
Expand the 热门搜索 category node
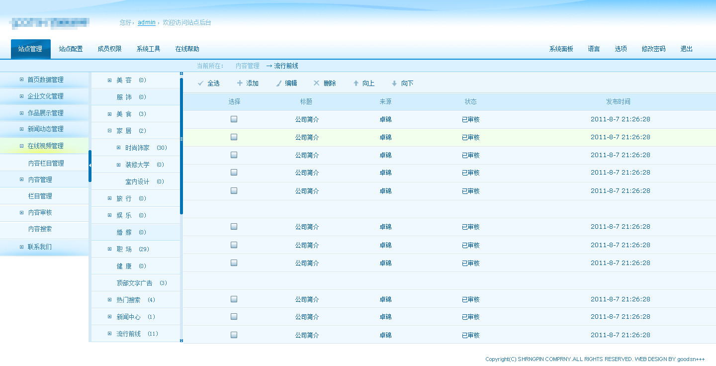(x=110, y=300)
